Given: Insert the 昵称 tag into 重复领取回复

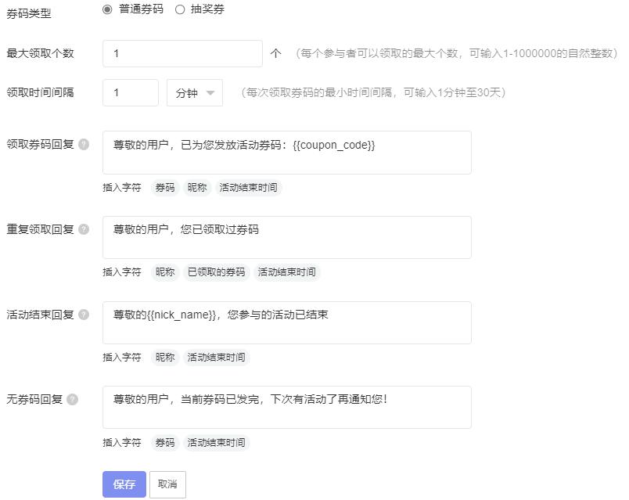Looking at the screenshot, I should (164, 272).
